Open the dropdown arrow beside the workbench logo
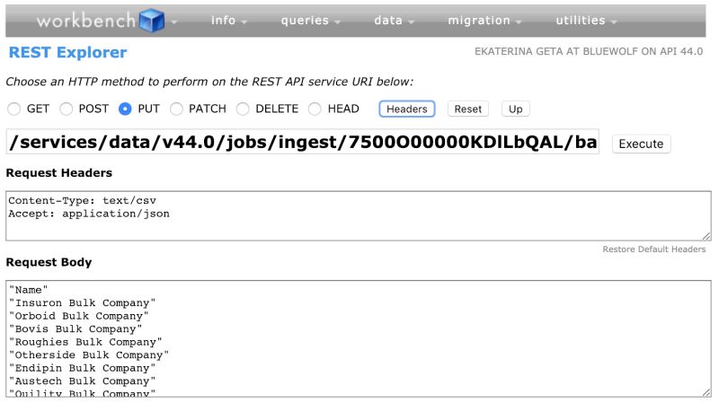Viewport: 719px width, 402px height. click(x=174, y=22)
